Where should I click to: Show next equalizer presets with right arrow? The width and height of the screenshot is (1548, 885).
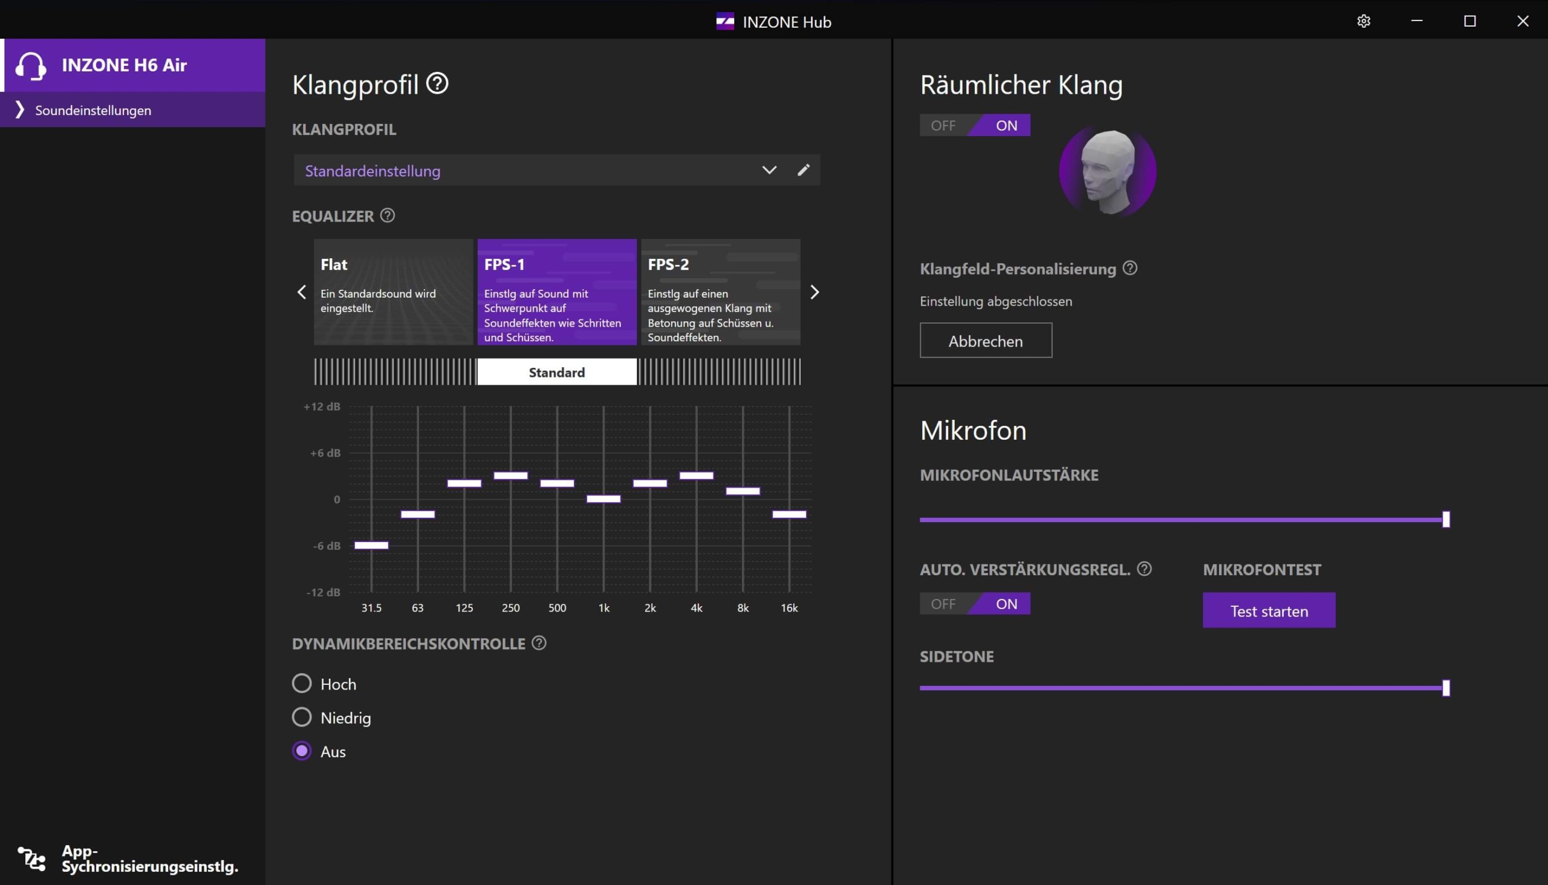pos(815,292)
